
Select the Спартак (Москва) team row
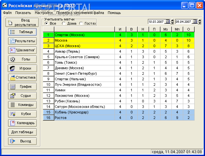click(119, 35)
